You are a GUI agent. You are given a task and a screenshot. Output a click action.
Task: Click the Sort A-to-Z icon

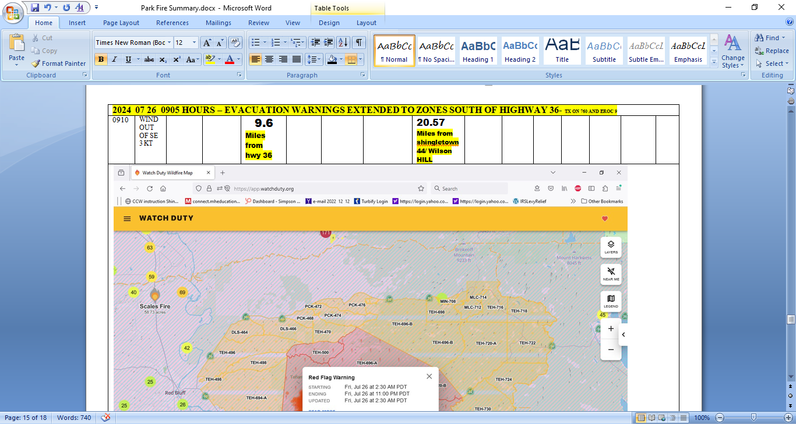[343, 43]
